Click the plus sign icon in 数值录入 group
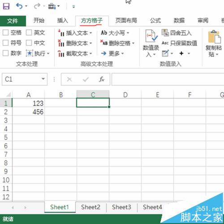Screen dimensions: 224x224 click(x=181, y=53)
